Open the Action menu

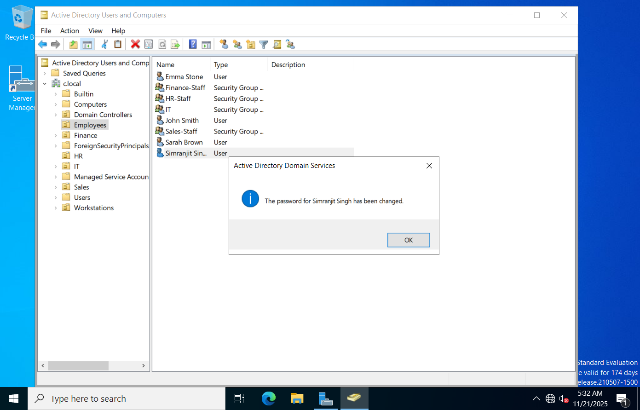(x=69, y=31)
